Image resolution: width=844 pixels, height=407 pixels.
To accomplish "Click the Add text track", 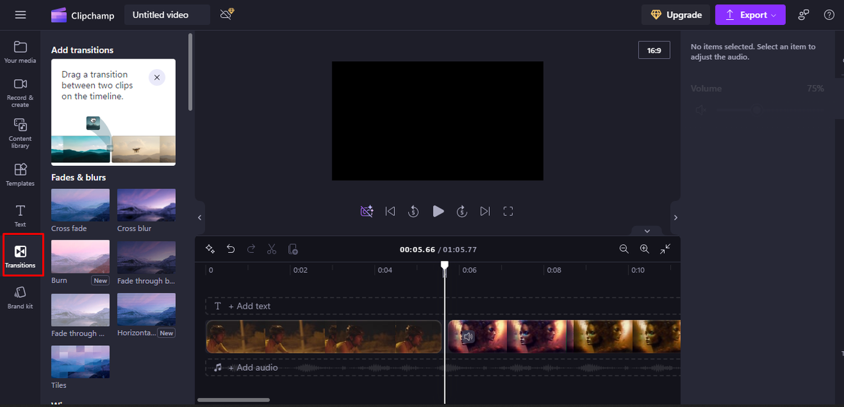I will [x=442, y=306].
